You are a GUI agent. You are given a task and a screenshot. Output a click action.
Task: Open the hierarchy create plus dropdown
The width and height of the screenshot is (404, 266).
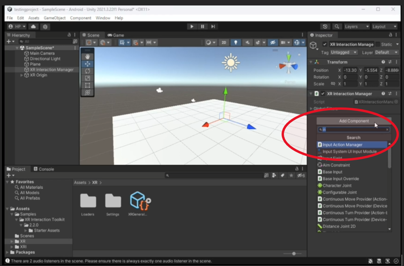pyautogui.click(x=10, y=41)
